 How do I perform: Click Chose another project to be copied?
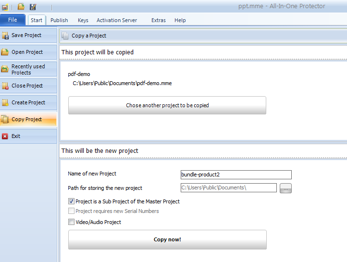pyautogui.click(x=167, y=105)
